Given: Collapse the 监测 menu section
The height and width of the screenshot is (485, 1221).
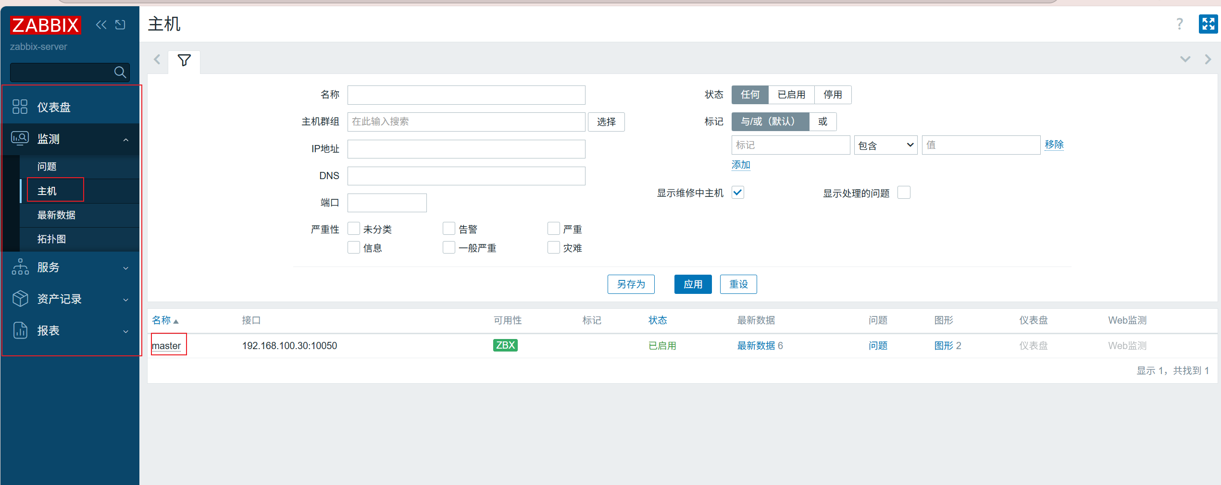Looking at the screenshot, I should [126, 140].
